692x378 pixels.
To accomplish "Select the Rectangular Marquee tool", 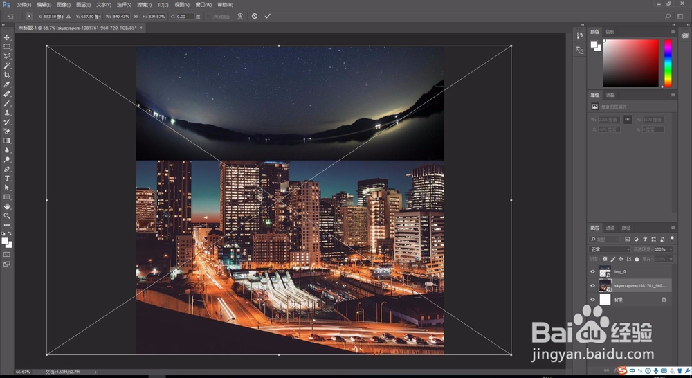I will pyautogui.click(x=7, y=47).
